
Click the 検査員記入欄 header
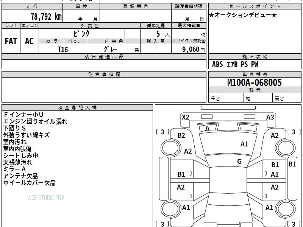pos(77,108)
